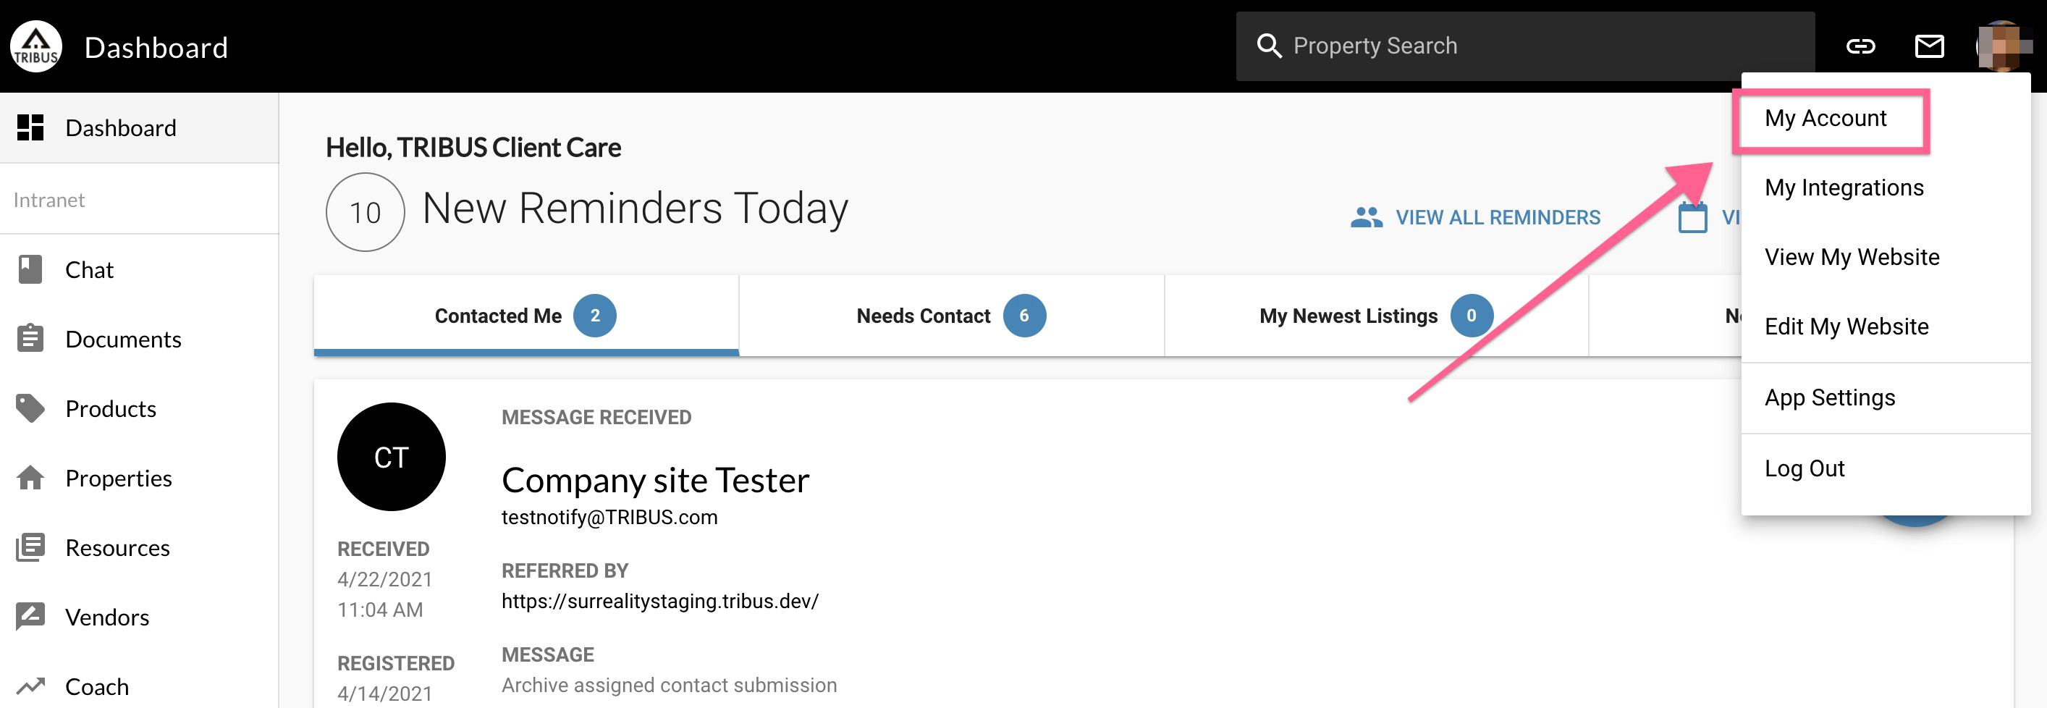Select My Account from dropdown menu
This screenshot has width=2047, height=708.
(1826, 119)
